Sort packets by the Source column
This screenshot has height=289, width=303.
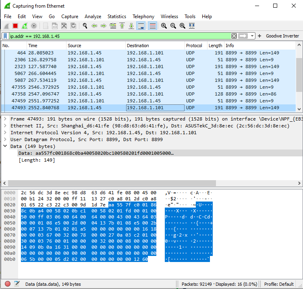pos(96,46)
